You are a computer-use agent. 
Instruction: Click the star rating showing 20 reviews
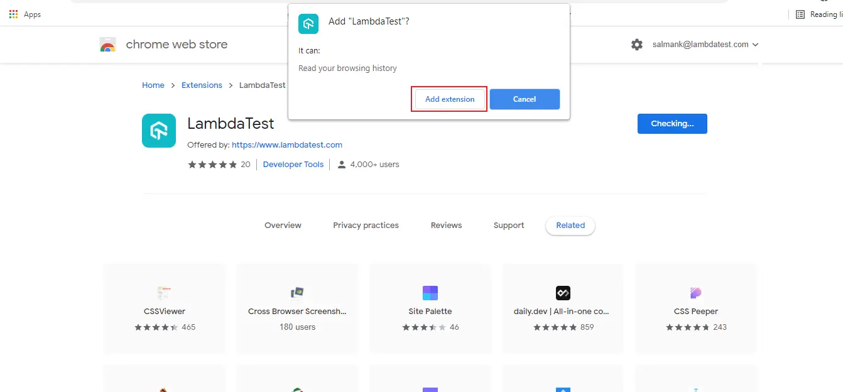(x=214, y=164)
